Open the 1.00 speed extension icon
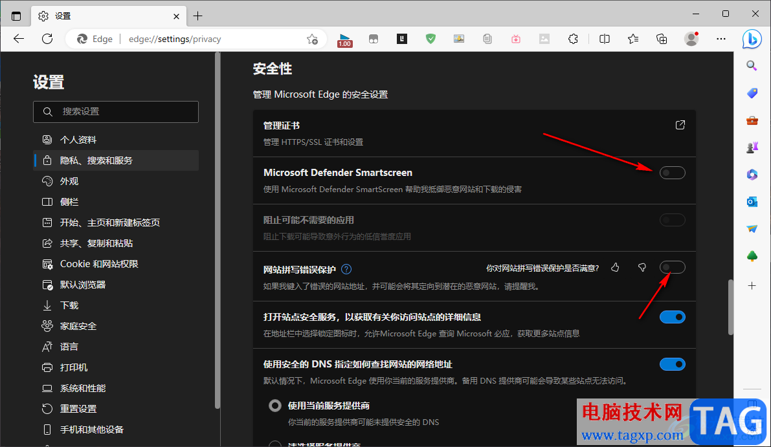771x447 pixels. [x=344, y=40]
